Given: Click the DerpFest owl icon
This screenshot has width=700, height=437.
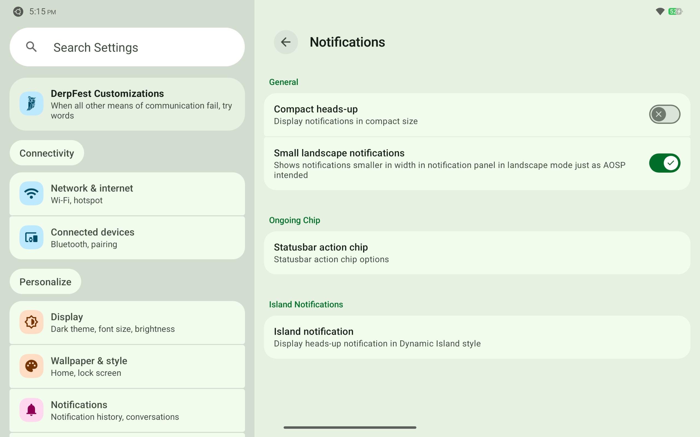Looking at the screenshot, I should pyautogui.click(x=31, y=104).
